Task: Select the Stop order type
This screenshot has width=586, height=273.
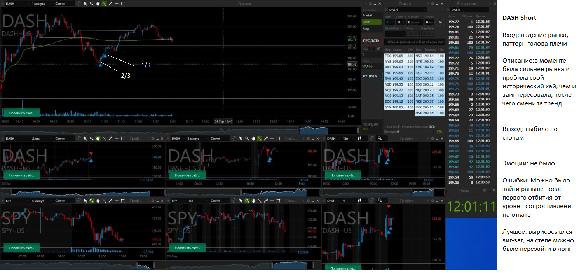Action: click(371, 29)
